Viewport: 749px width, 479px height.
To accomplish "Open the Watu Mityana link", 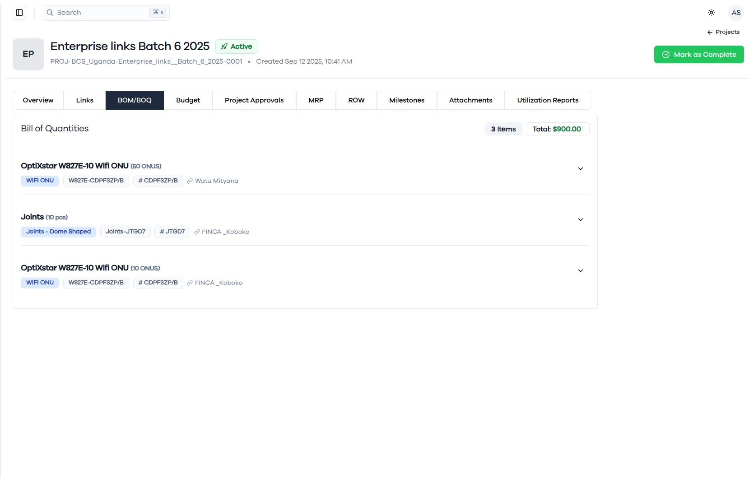I will pyautogui.click(x=217, y=181).
